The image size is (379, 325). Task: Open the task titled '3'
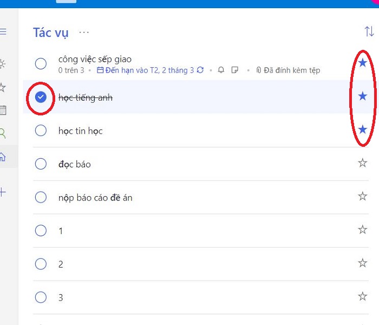61,298
